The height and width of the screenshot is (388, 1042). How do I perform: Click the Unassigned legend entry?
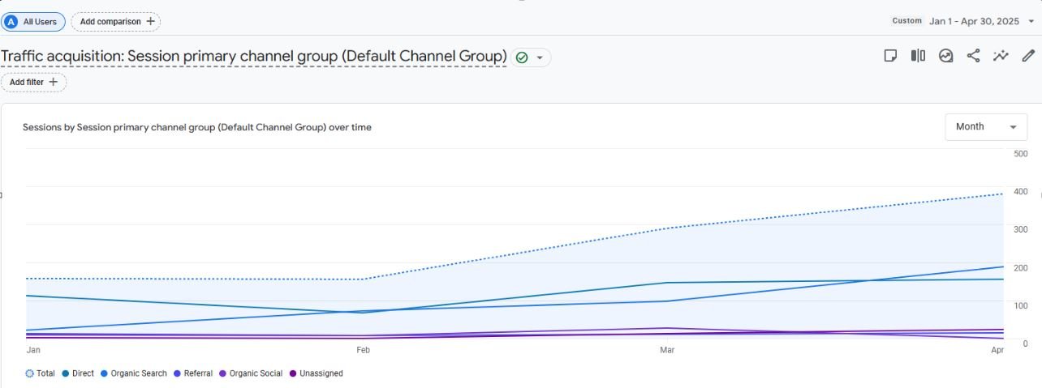pos(316,373)
